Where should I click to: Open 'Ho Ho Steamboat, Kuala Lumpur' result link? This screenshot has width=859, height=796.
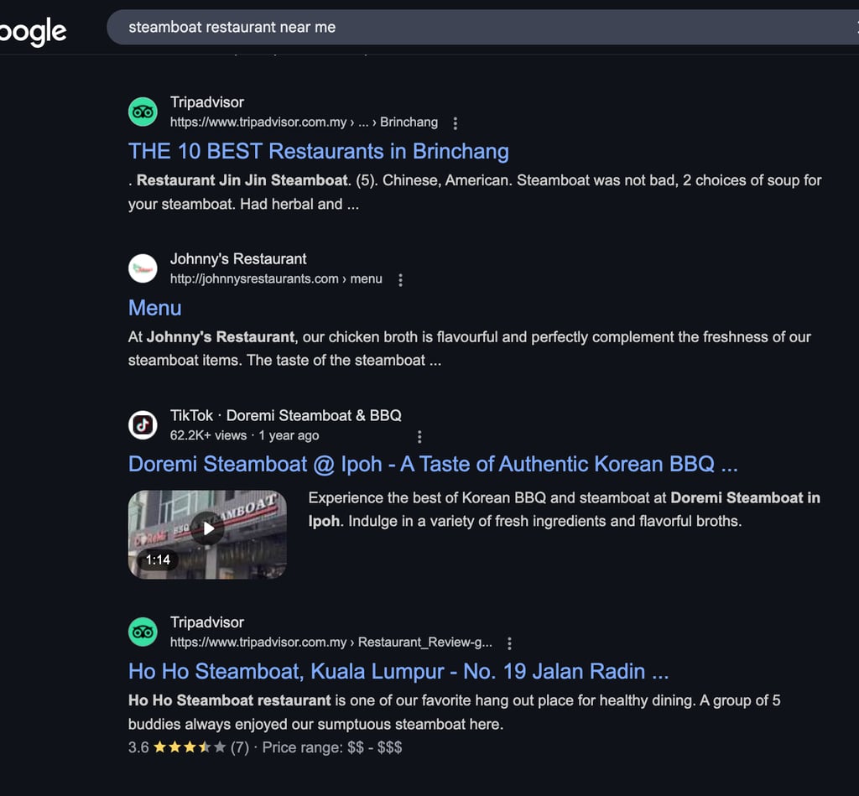click(x=398, y=672)
